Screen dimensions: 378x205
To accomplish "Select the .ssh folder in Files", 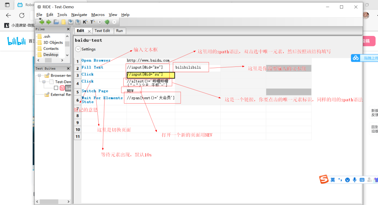I will coord(46,36).
